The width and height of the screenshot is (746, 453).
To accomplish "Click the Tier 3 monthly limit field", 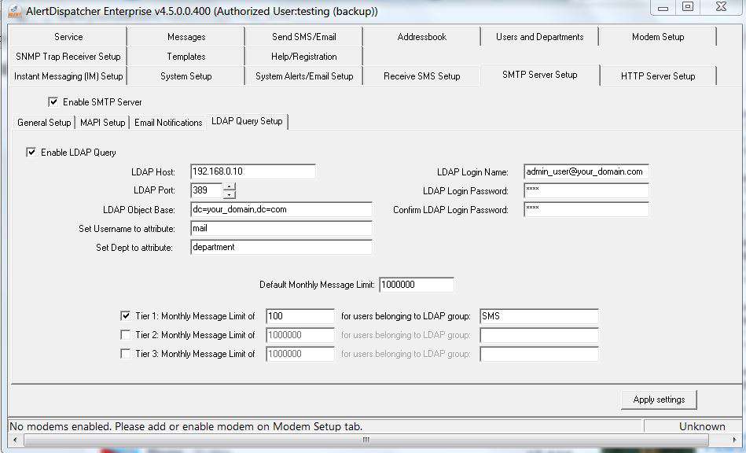I will click(300, 354).
